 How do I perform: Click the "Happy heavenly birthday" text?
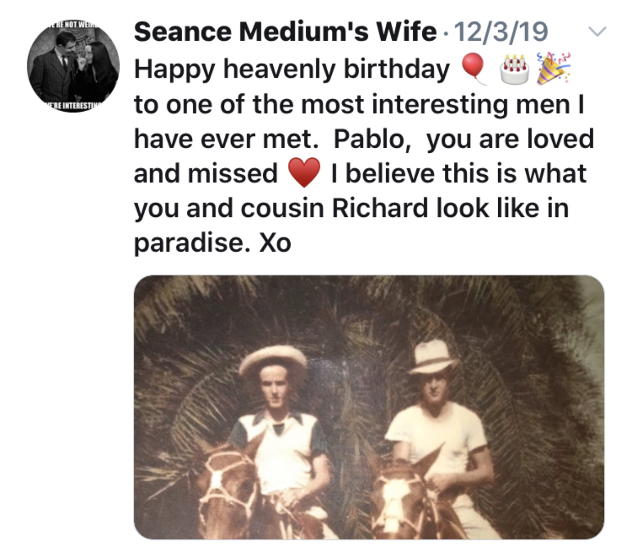coord(292,69)
